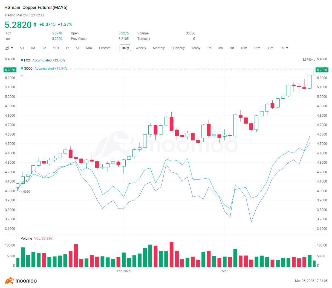Image resolution: width=332 pixels, height=288 pixels.
Task: Select the 15m interval
Action: [x=257, y=48]
